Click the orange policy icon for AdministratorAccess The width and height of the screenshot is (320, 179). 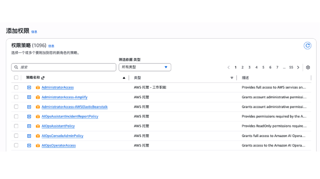[38, 88]
